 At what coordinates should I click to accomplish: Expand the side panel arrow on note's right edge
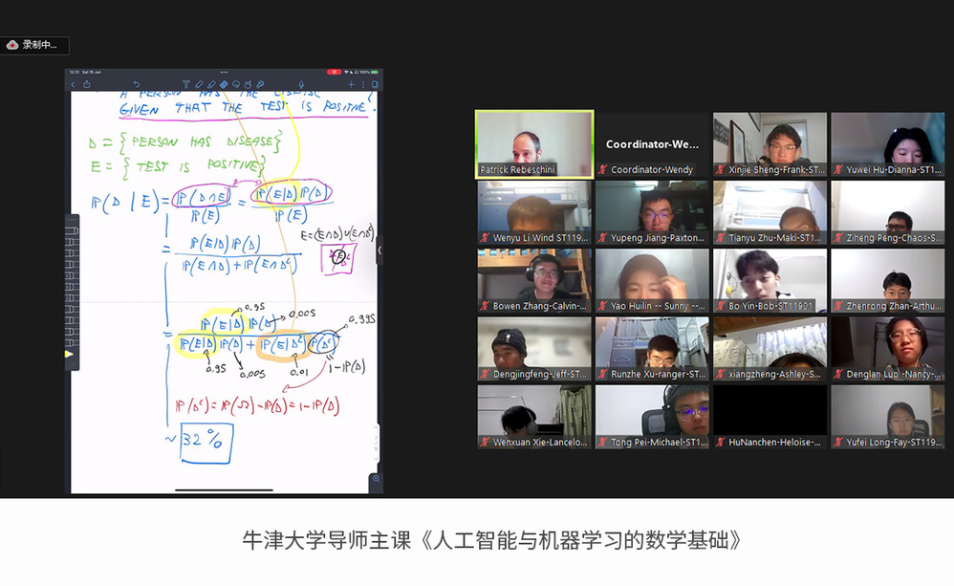click(379, 250)
